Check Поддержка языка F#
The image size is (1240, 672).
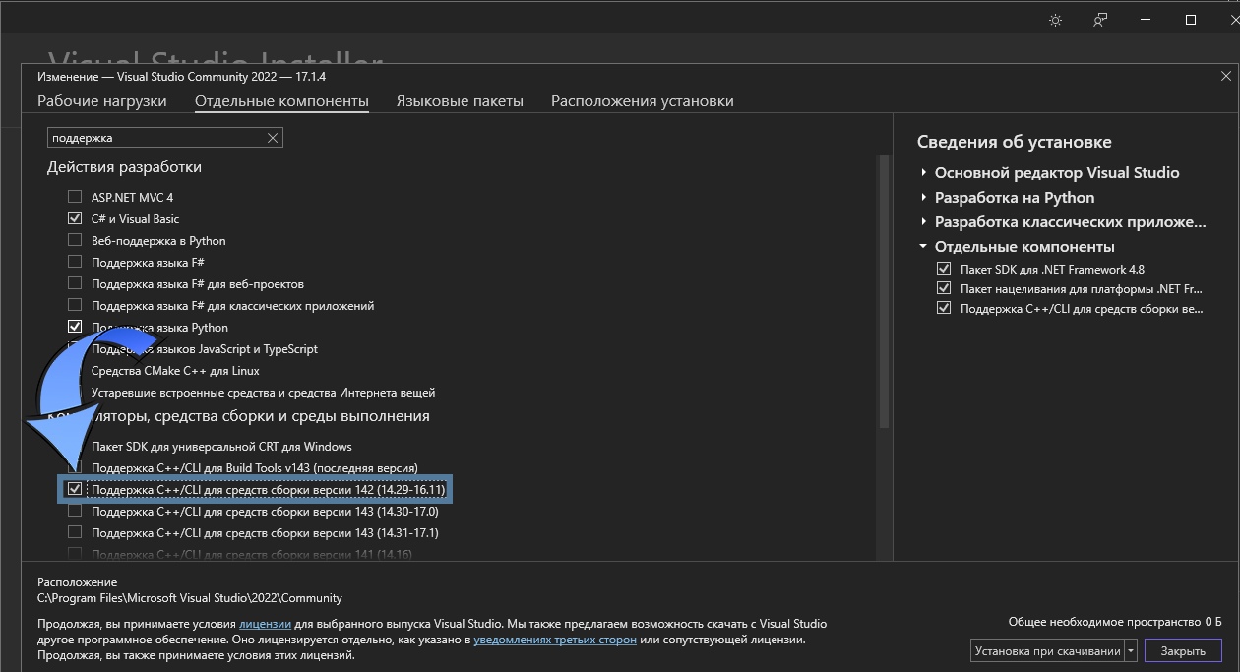tap(75, 262)
